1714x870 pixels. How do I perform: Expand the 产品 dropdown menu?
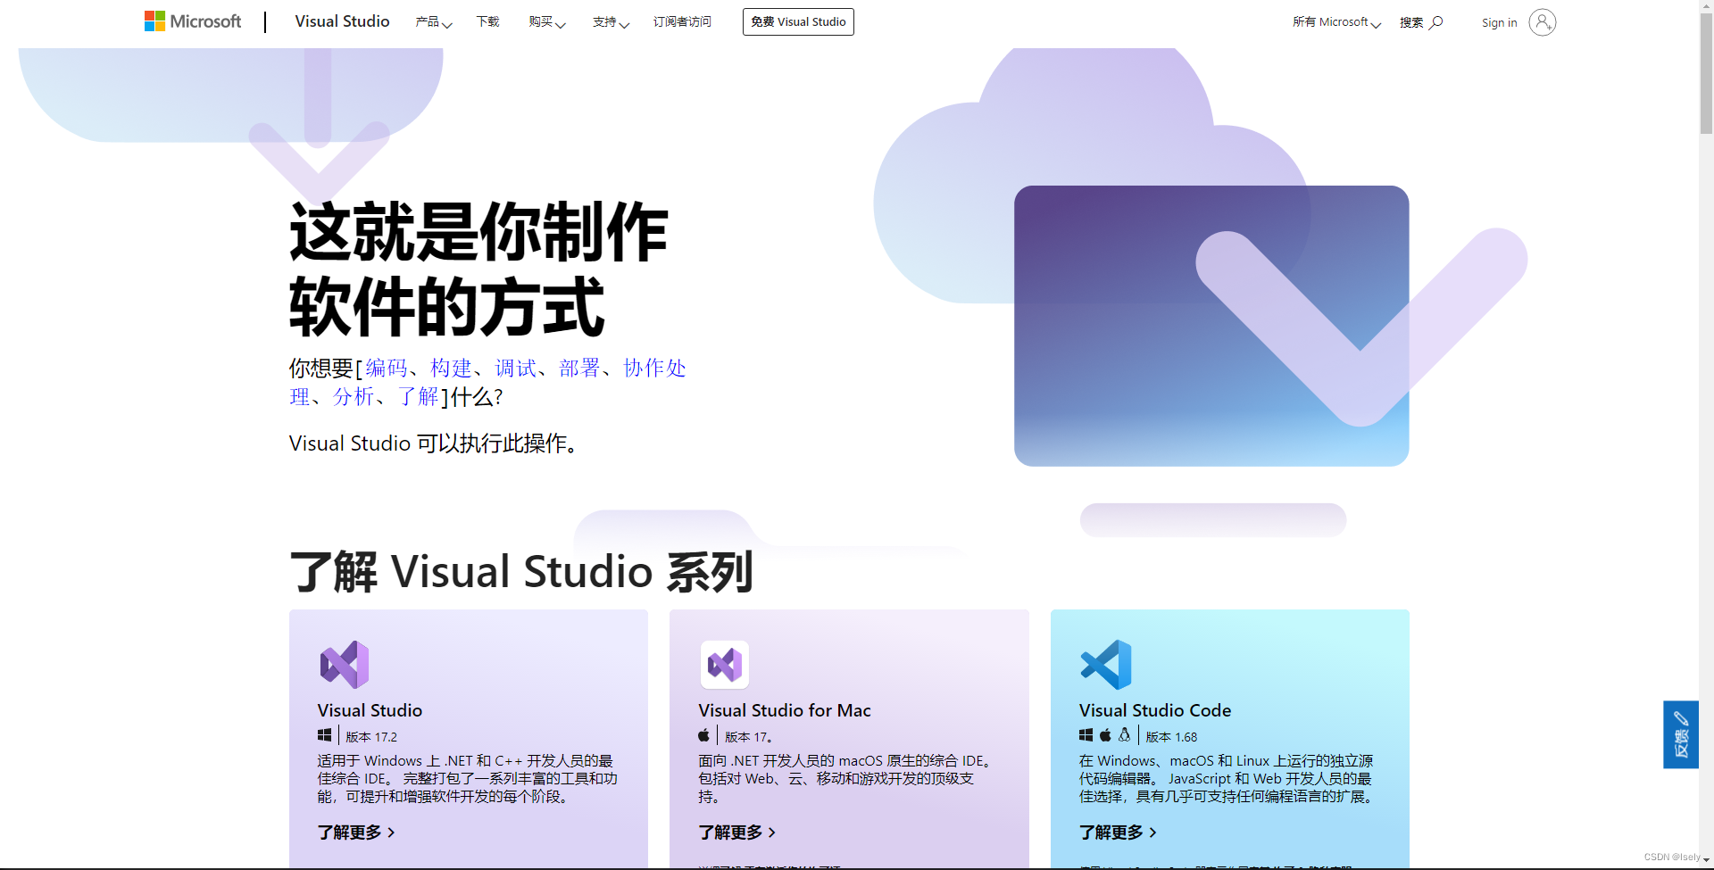click(x=433, y=22)
